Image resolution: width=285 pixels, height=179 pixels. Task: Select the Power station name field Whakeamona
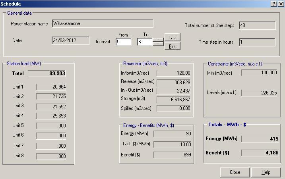(103, 23)
